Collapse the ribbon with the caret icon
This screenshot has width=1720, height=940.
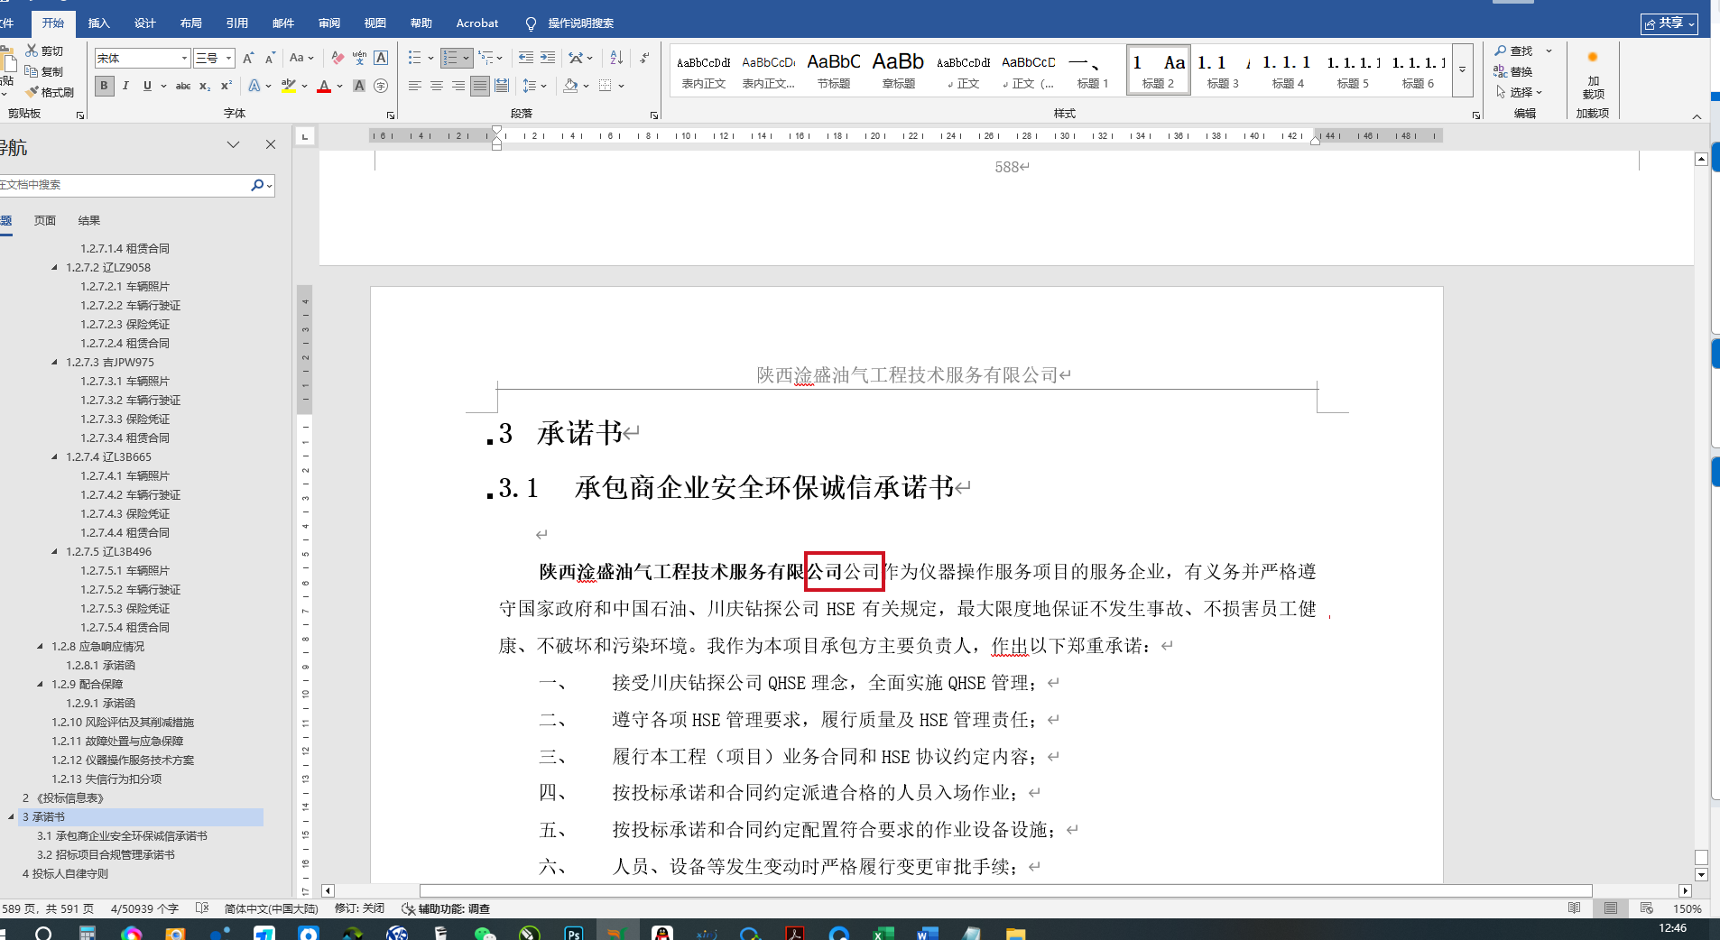tap(1697, 115)
